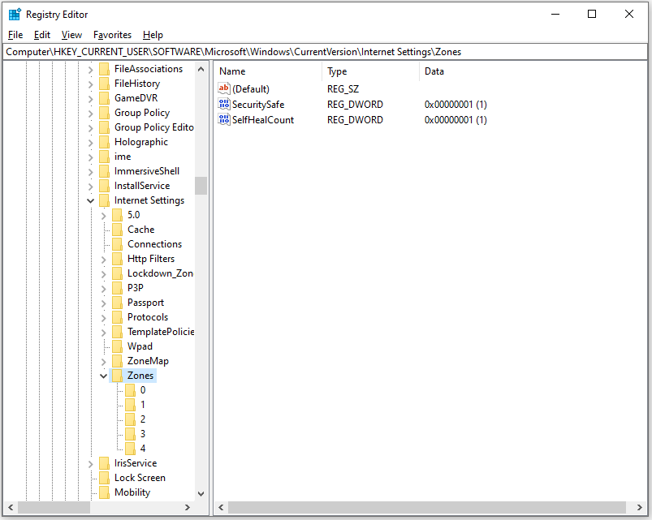Click the REG_SZ icon beside (Default)
The image size is (652, 520).
click(223, 88)
